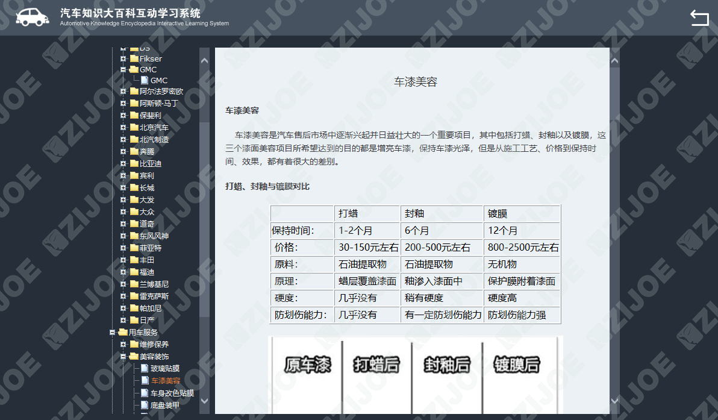The image size is (718, 420).
Task: Click the open GMC folder icon
Action: tap(134, 70)
